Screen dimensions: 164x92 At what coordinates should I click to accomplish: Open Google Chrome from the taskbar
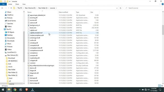[15, 90]
